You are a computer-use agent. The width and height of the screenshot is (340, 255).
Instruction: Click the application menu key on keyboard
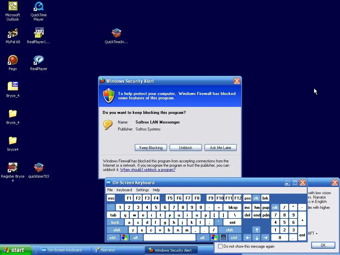coord(223,238)
